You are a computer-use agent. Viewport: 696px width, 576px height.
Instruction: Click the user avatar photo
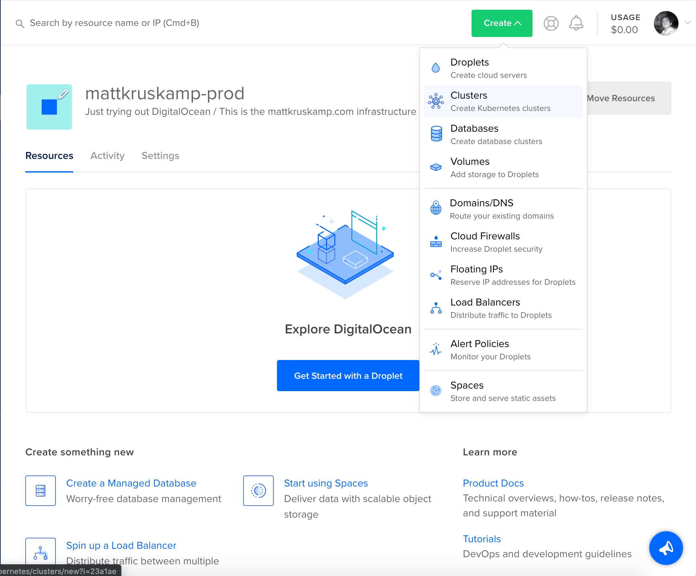coord(666,23)
